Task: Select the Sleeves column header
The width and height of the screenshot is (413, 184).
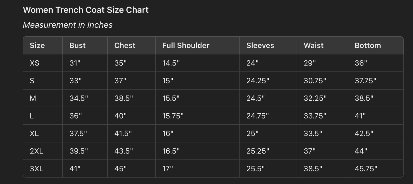Action: pyautogui.click(x=260, y=46)
